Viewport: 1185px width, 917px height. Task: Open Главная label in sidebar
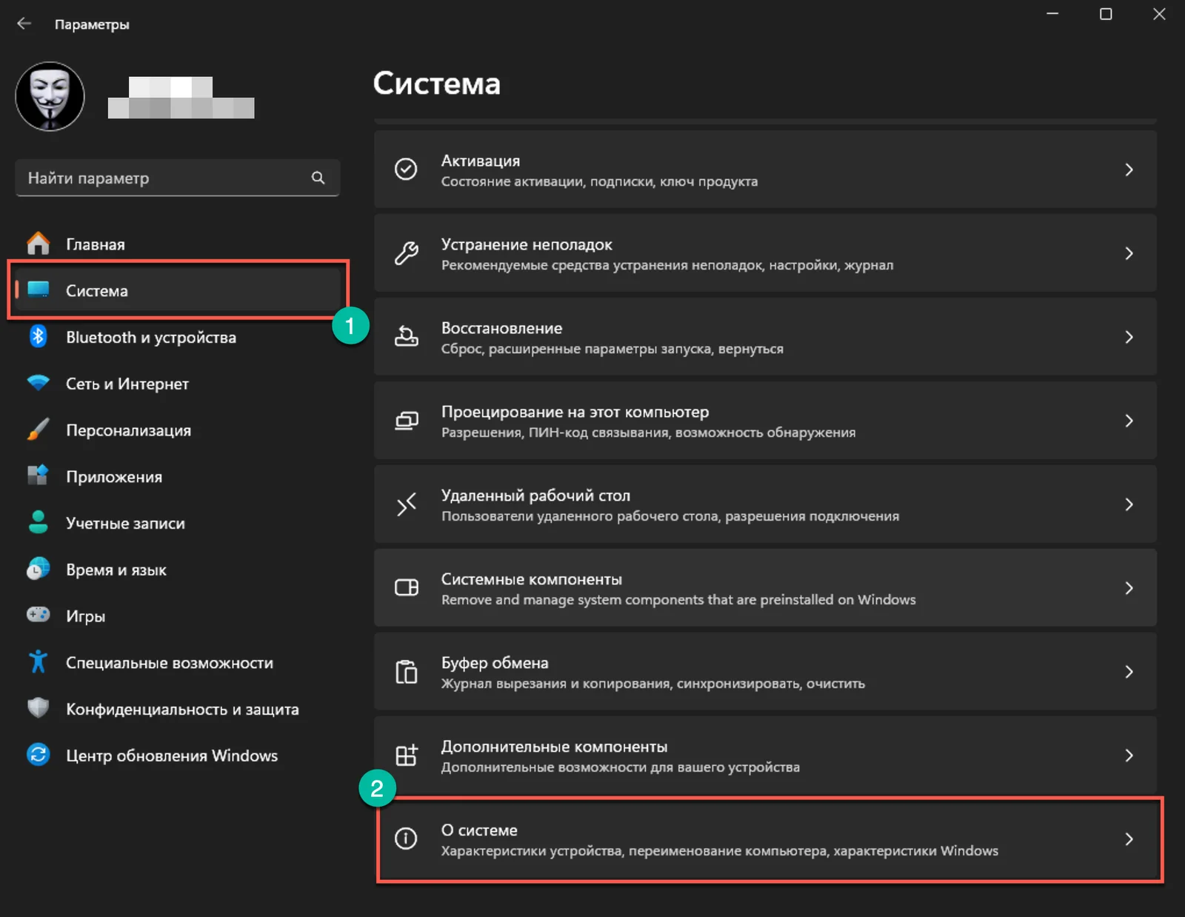pyautogui.click(x=96, y=244)
